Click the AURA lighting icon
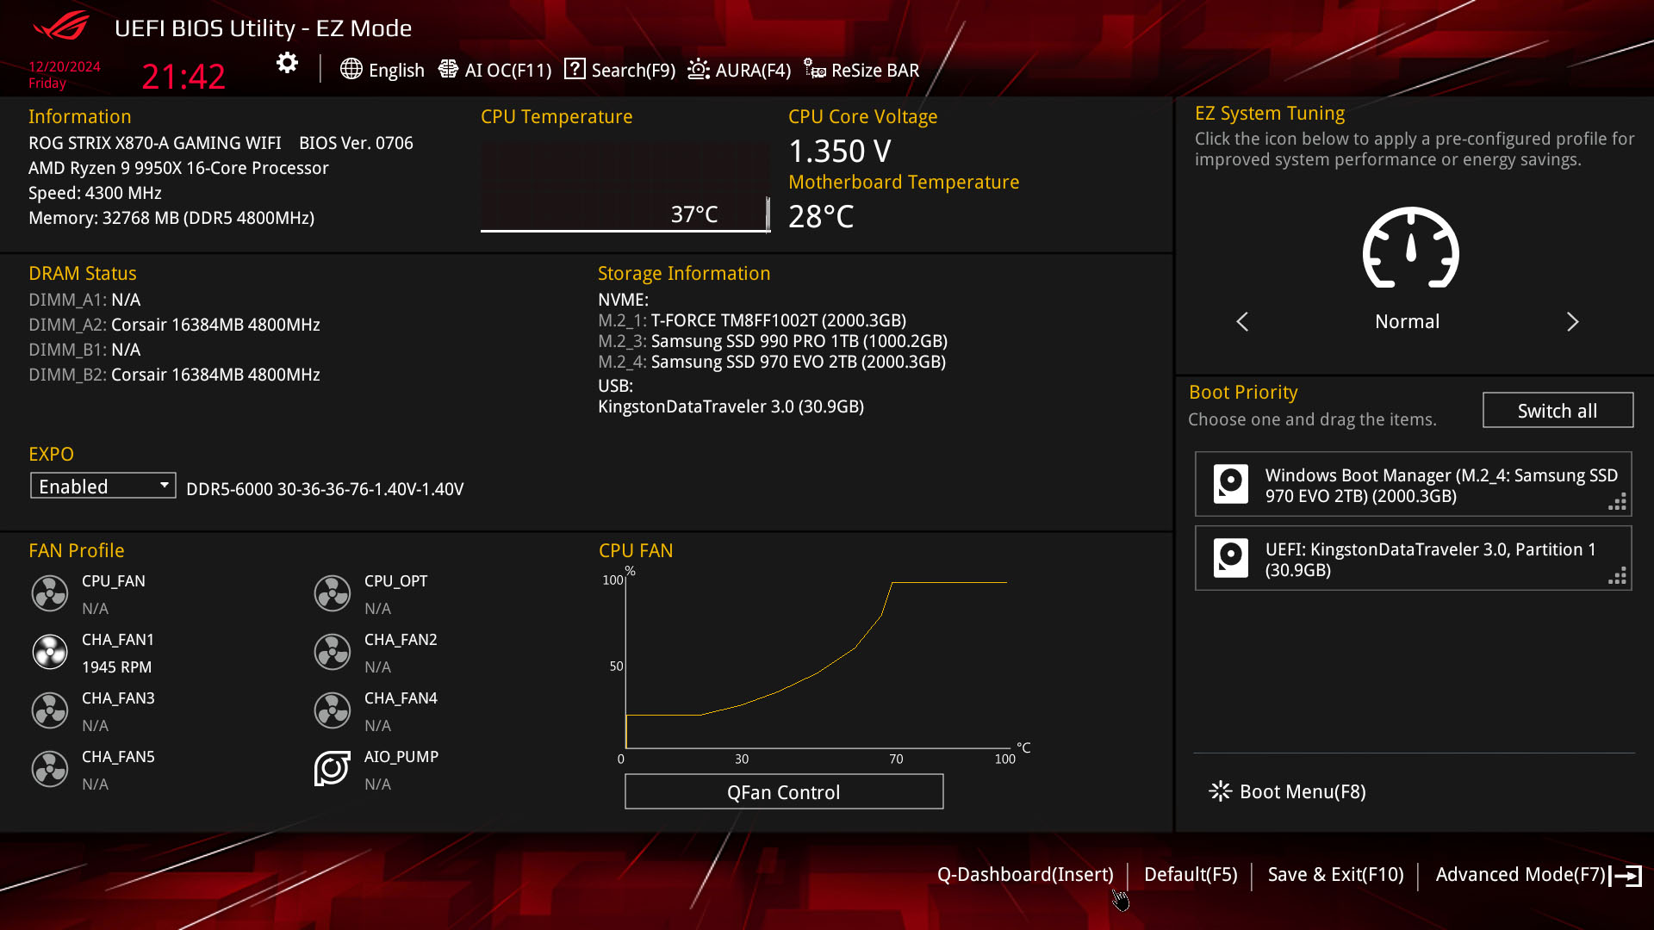The height and width of the screenshot is (930, 1654). (699, 69)
